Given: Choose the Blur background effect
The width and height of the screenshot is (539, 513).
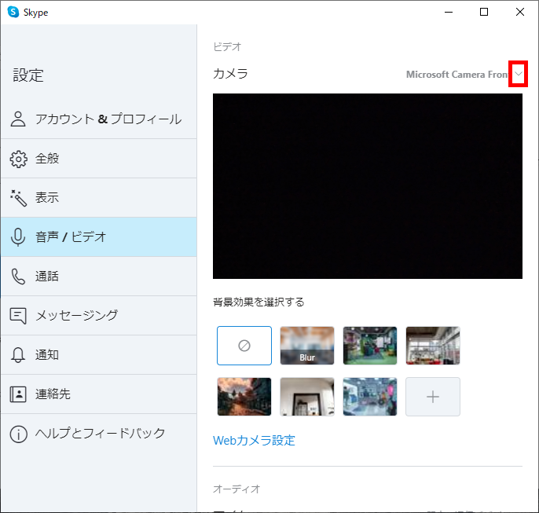Looking at the screenshot, I should 307,346.
